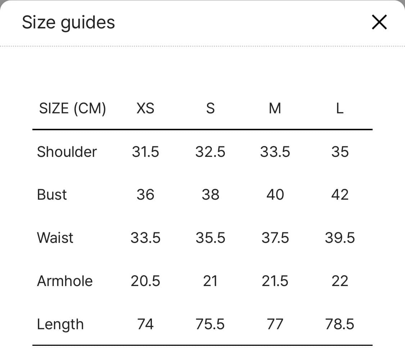Click the Waist row label

tap(55, 238)
